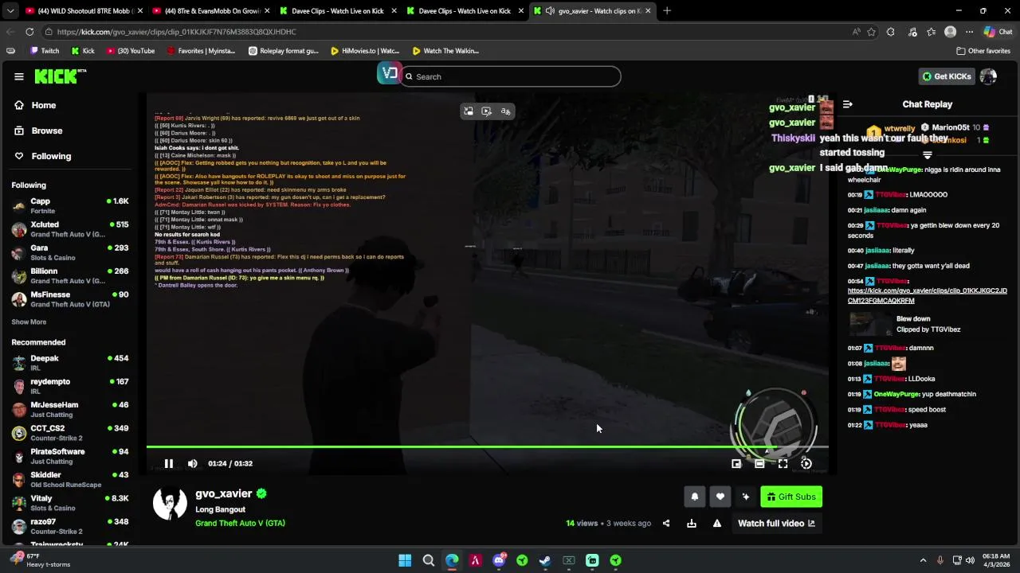Image resolution: width=1020 pixels, height=573 pixels.
Task: Open Copilot Chat button
Action: [x=998, y=32]
